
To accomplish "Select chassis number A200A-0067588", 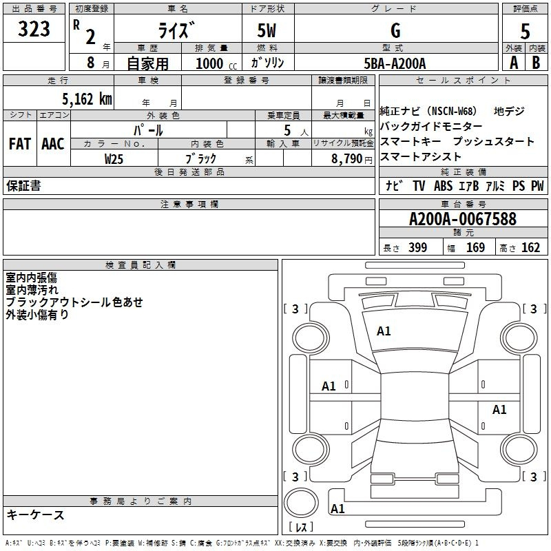I will [x=463, y=219].
